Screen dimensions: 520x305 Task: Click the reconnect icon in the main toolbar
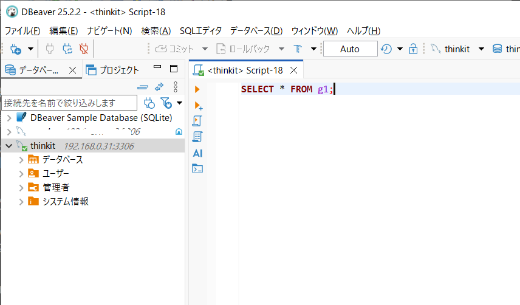pyautogui.click(x=67, y=49)
